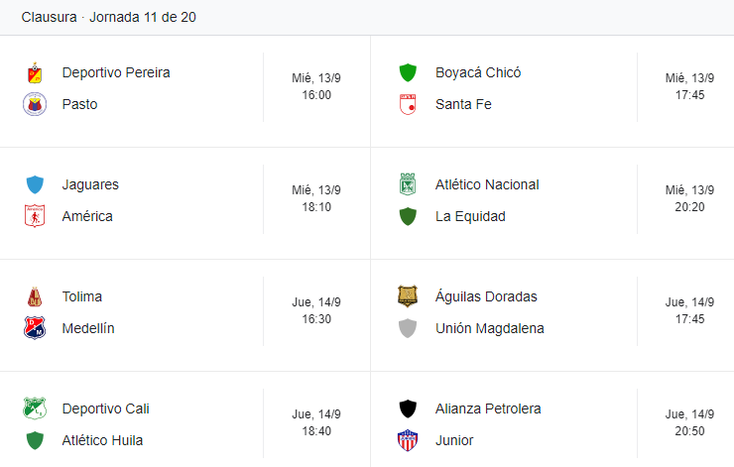Click the Tolima team crest

tap(35, 296)
